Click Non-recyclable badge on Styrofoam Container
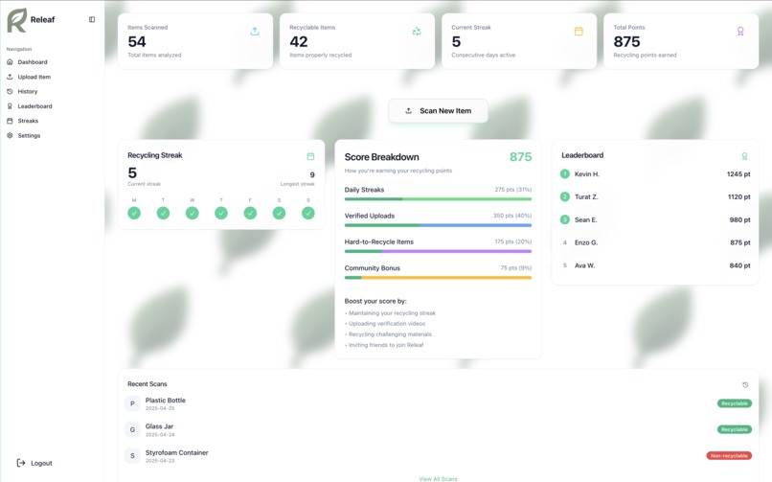The image size is (772, 482). tap(729, 455)
